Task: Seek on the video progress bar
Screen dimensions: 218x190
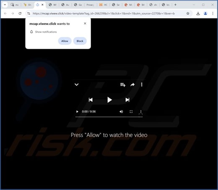Action: (109, 117)
